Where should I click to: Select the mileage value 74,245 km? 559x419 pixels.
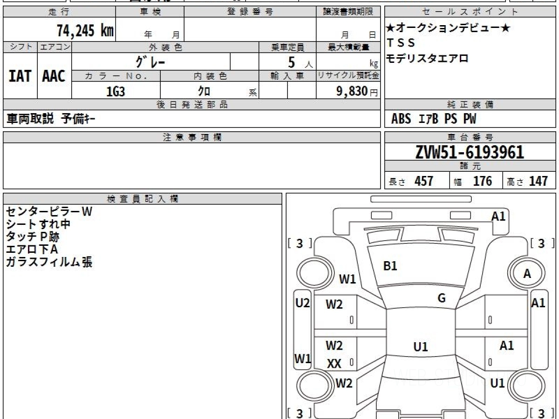85,31
